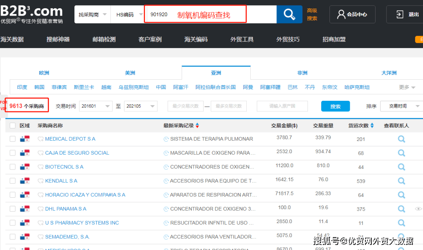Check the select-all checkbox in table header

[13, 125]
